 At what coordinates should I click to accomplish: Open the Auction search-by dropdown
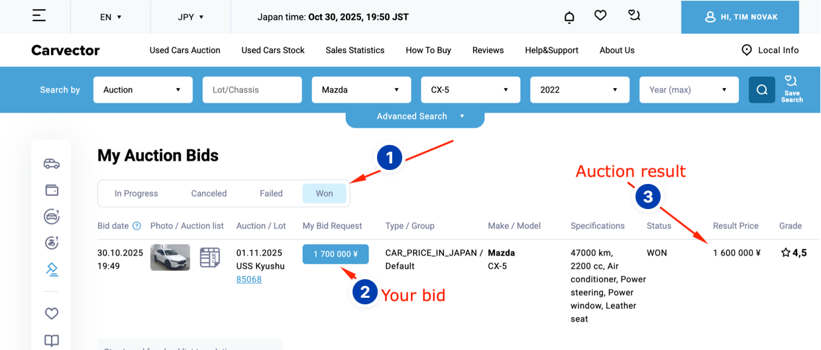[143, 90]
